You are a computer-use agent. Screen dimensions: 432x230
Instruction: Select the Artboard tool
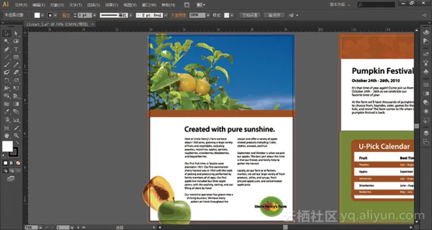point(7,128)
